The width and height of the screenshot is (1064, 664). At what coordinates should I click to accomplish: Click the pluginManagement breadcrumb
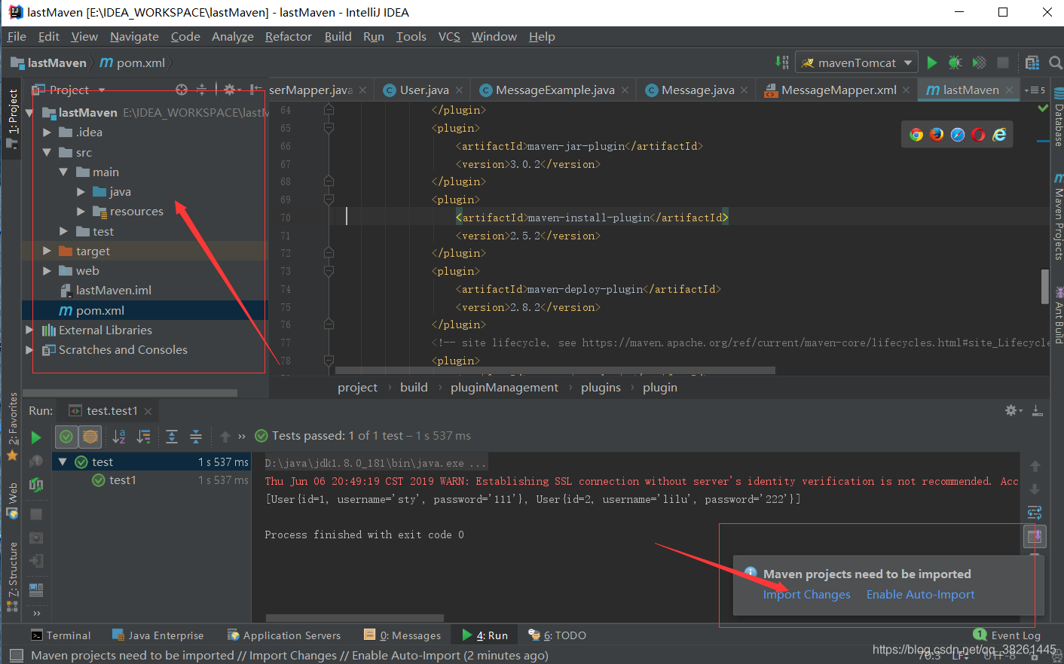coord(504,388)
